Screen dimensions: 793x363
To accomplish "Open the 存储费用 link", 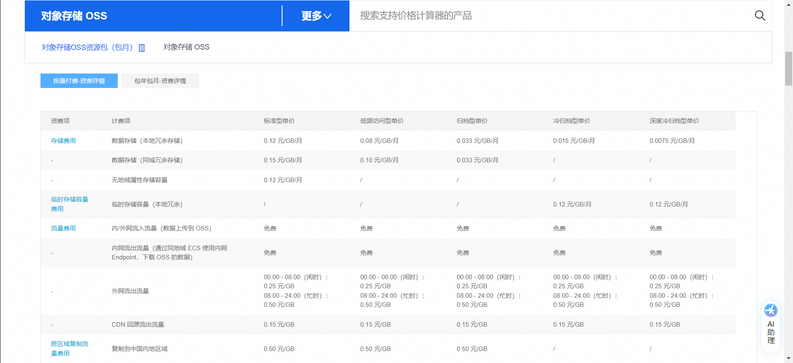I will pyautogui.click(x=63, y=141).
